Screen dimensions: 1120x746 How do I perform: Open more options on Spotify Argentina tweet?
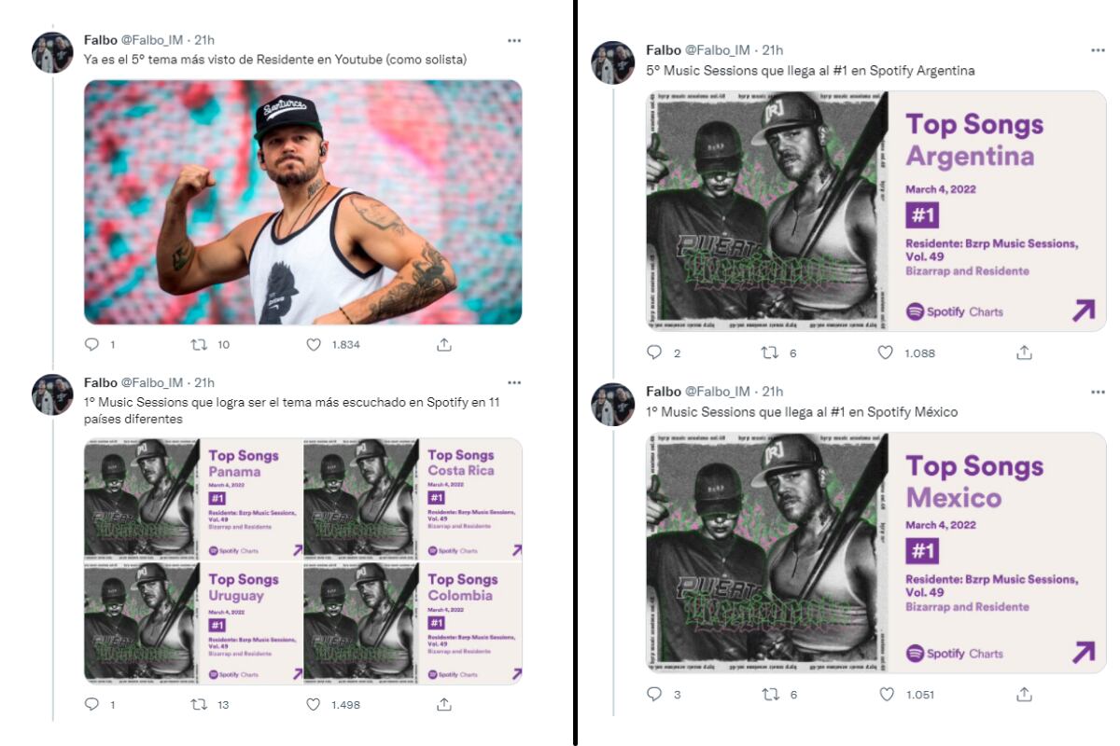click(x=1098, y=49)
